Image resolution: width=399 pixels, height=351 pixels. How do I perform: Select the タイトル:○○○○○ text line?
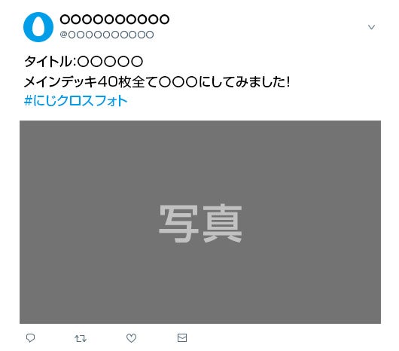tap(84, 62)
